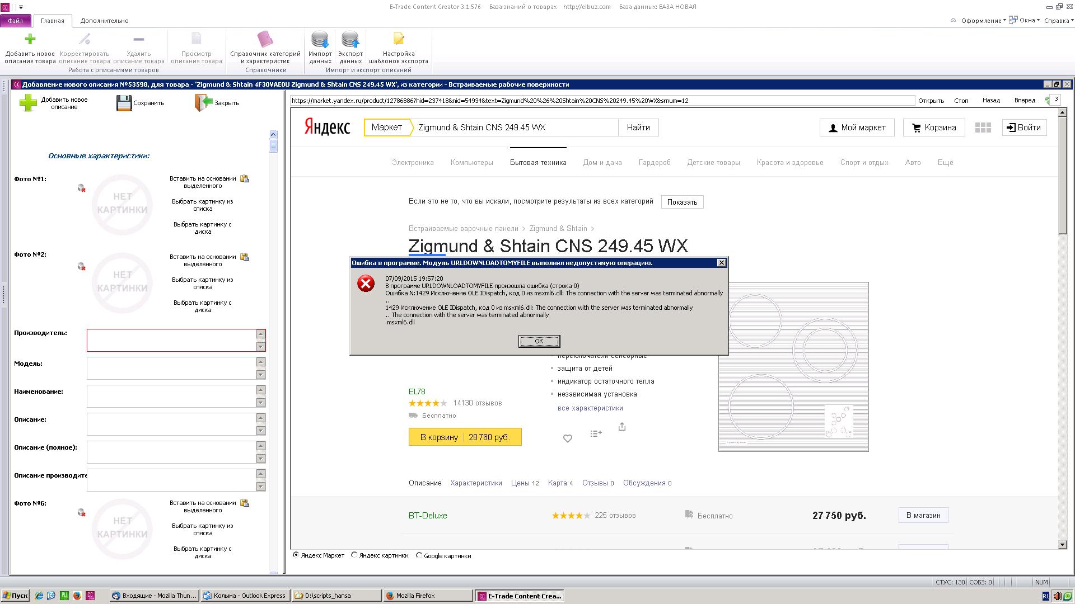
Task: Open Yandex services grid icon
Action: [x=983, y=128]
